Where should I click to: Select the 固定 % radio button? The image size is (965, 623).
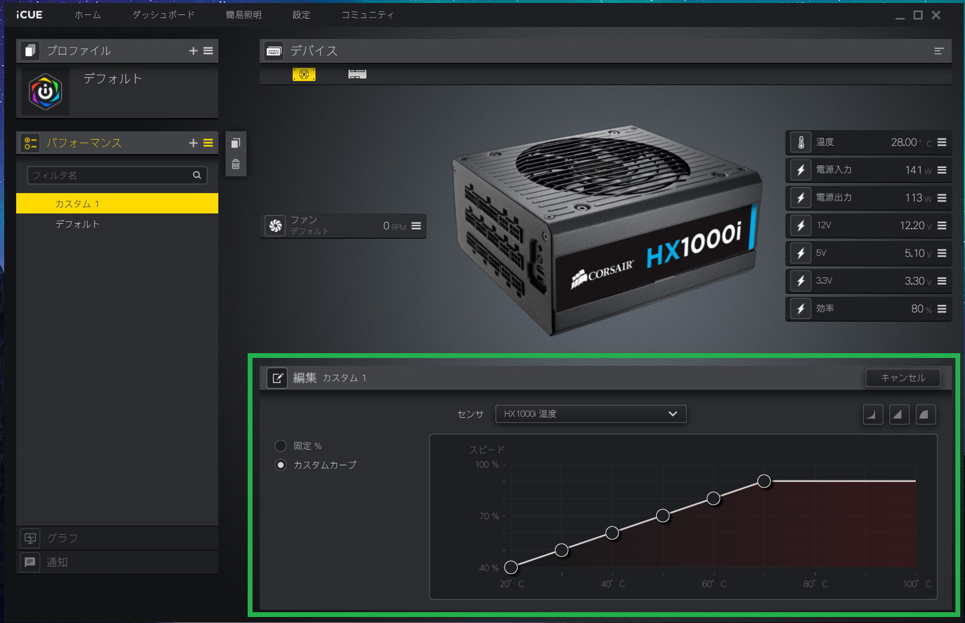tap(281, 446)
